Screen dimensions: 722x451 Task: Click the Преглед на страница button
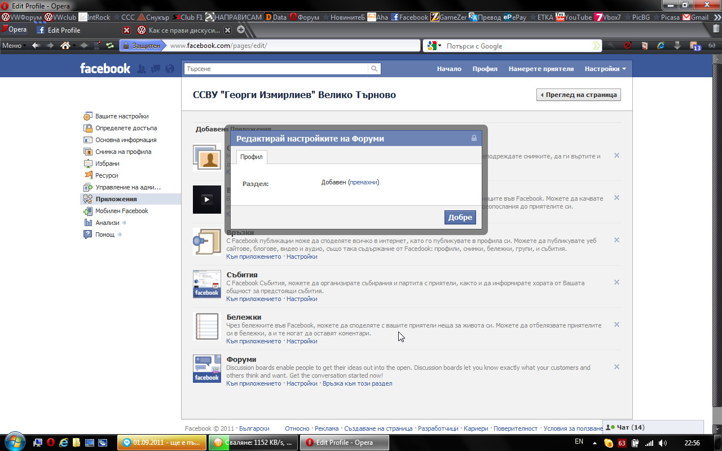tap(579, 95)
